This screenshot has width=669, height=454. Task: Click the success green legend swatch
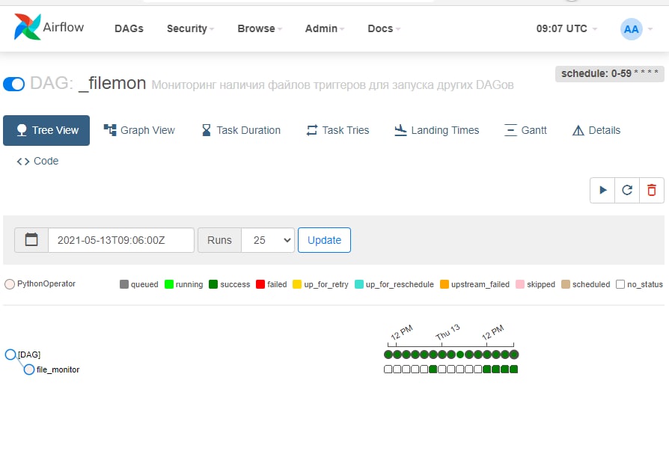(x=213, y=284)
